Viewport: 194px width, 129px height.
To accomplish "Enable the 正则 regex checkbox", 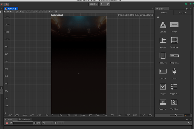I will 35,123.
